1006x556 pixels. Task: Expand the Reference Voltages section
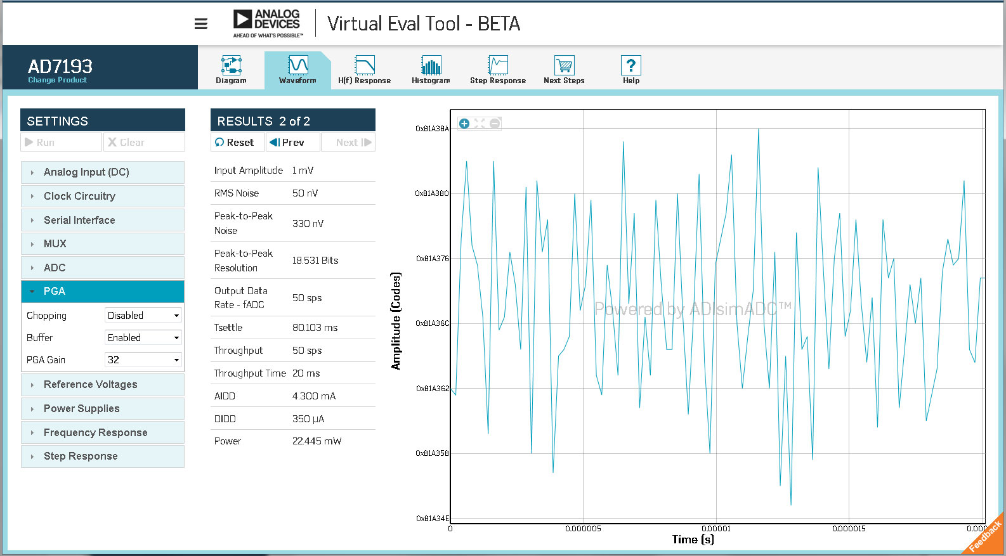click(x=103, y=385)
